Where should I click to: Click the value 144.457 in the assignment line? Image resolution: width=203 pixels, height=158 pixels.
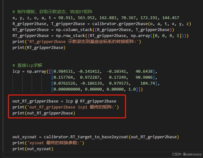click(171, 18)
